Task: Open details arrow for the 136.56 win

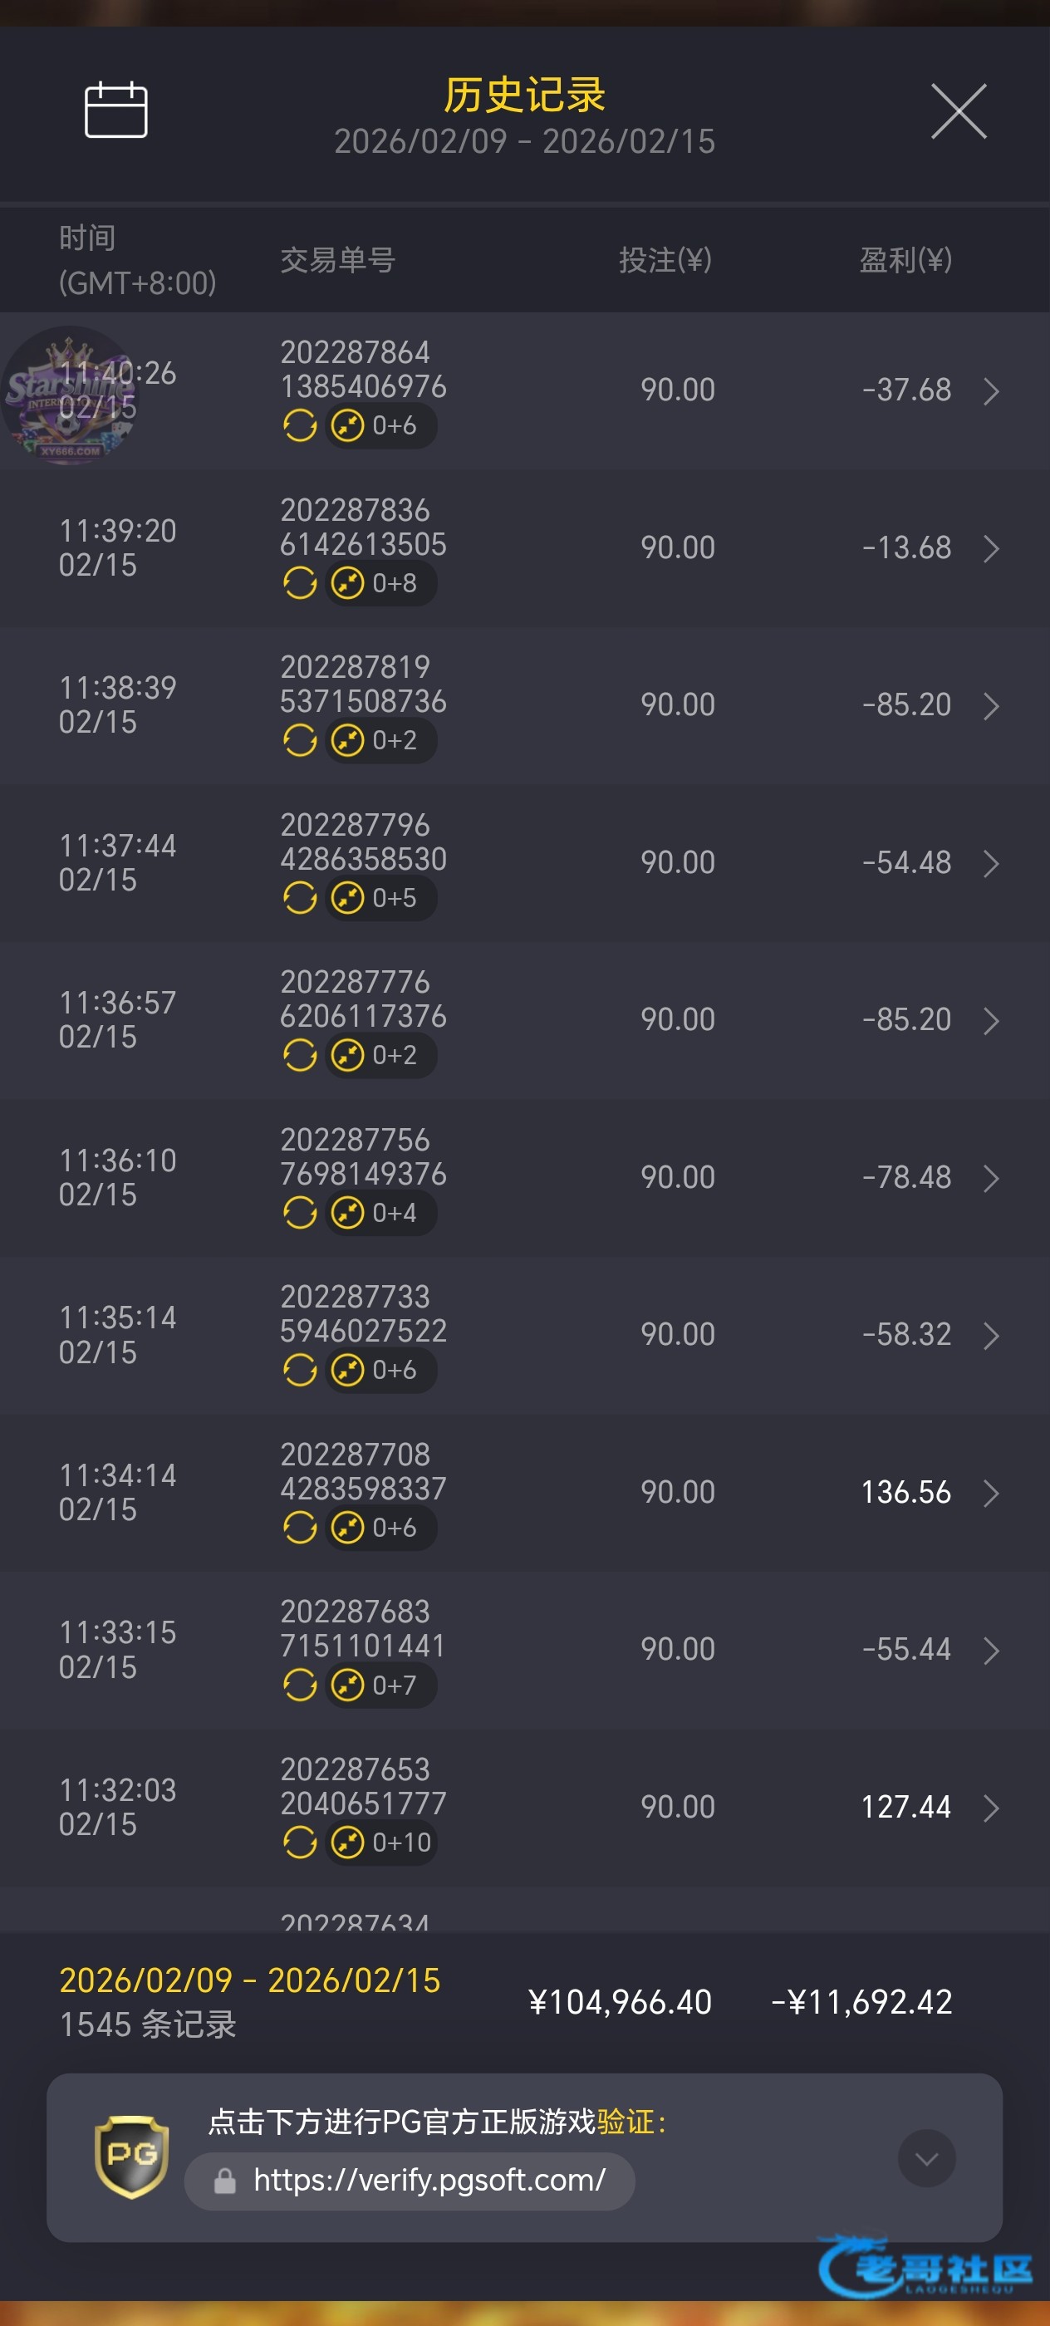Action: (990, 1493)
